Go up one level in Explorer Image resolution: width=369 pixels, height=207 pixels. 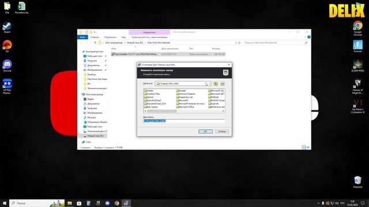click(95, 43)
